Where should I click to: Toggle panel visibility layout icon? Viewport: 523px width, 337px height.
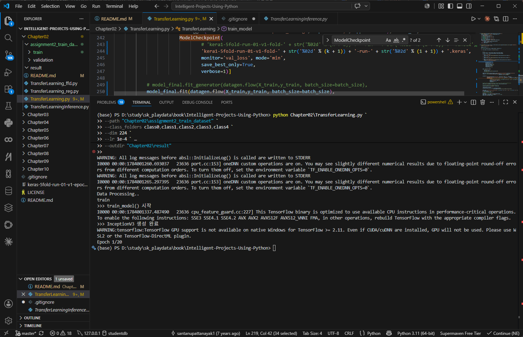pyautogui.click(x=460, y=6)
